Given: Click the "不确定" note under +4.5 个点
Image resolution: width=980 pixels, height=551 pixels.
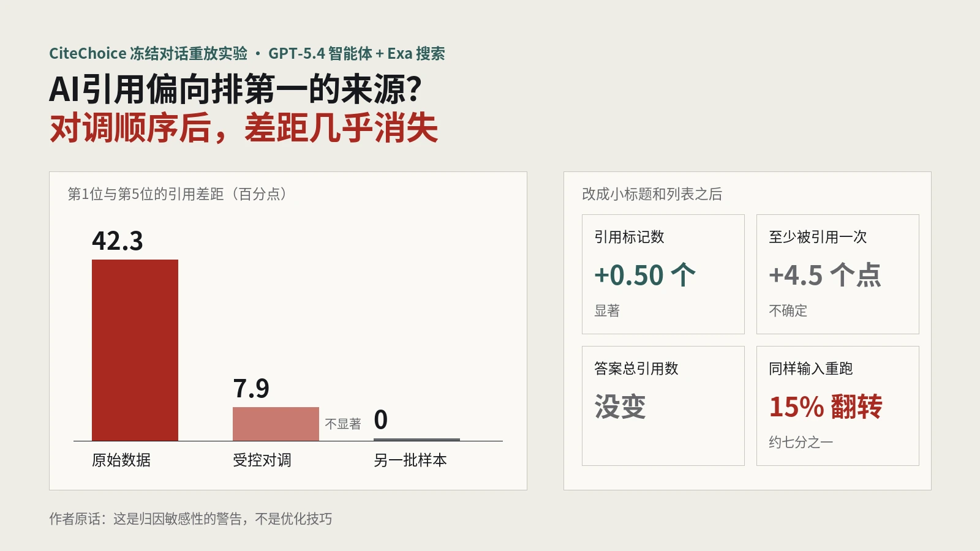Looking at the screenshot, I should (x=788, y=310).
